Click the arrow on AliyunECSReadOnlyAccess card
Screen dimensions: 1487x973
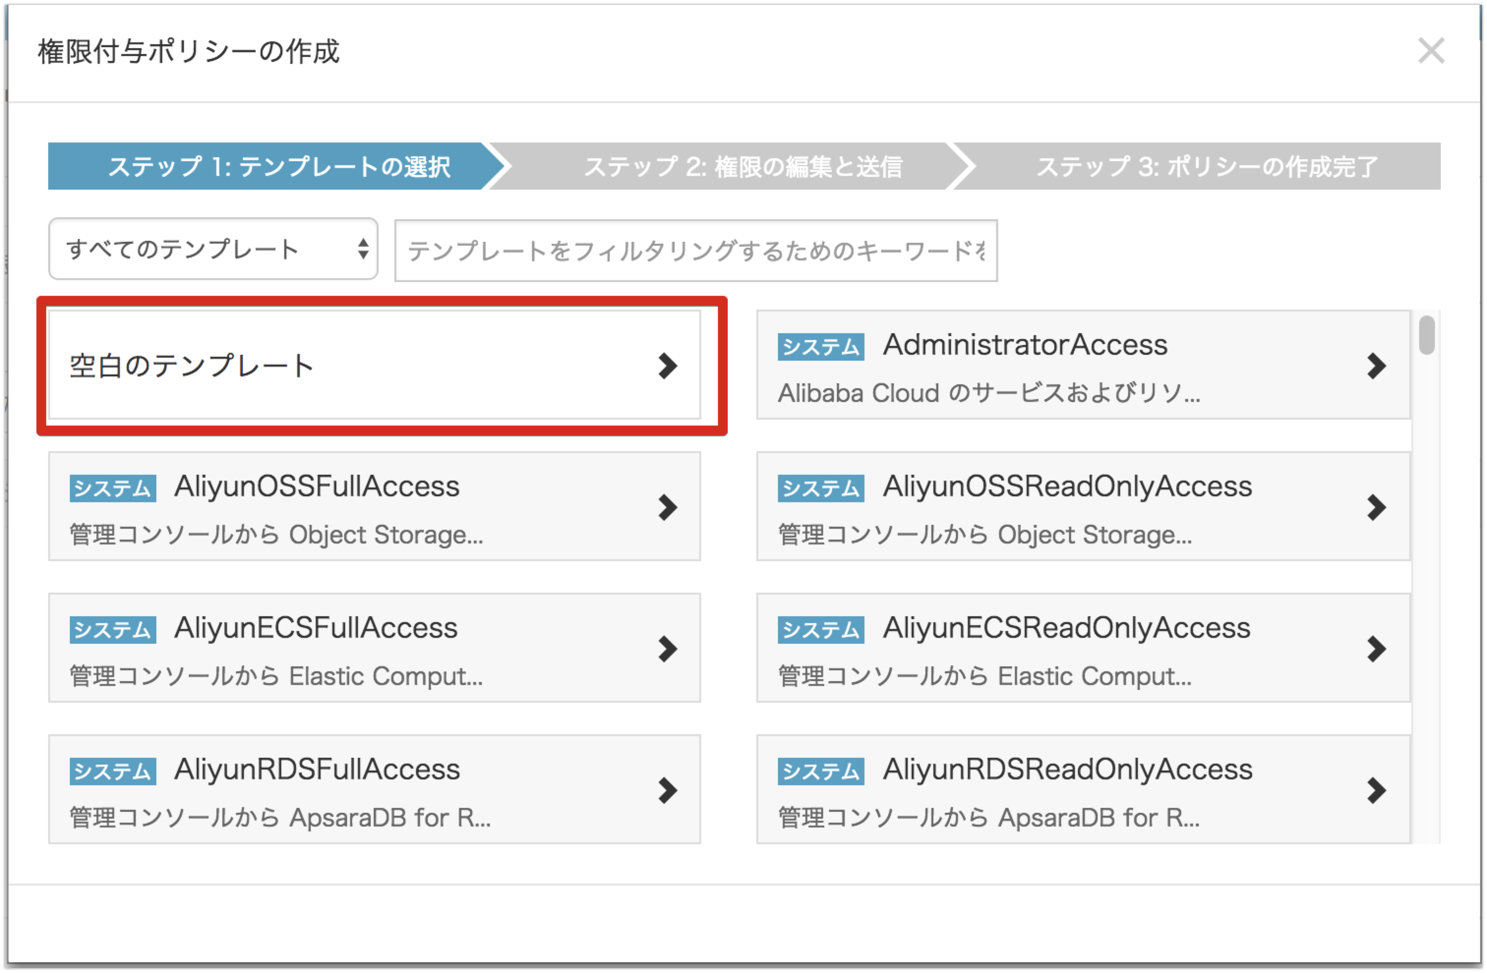[x=1376, y=650]
